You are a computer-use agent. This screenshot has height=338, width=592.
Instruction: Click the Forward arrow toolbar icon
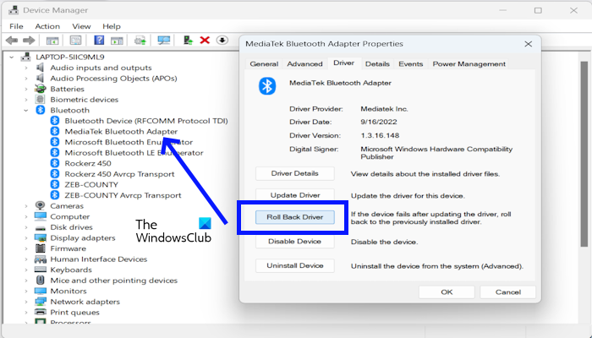[29, 40]
